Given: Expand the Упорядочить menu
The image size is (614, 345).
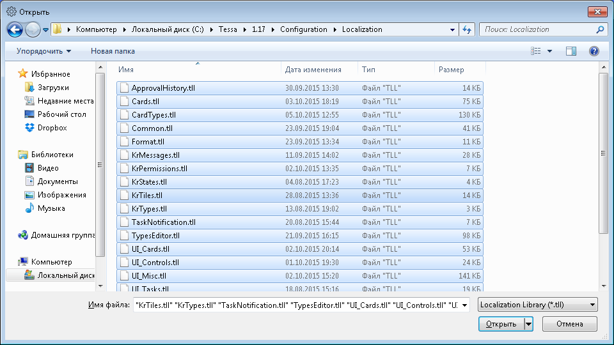Looking at the screenshot, I should point(43,51).
